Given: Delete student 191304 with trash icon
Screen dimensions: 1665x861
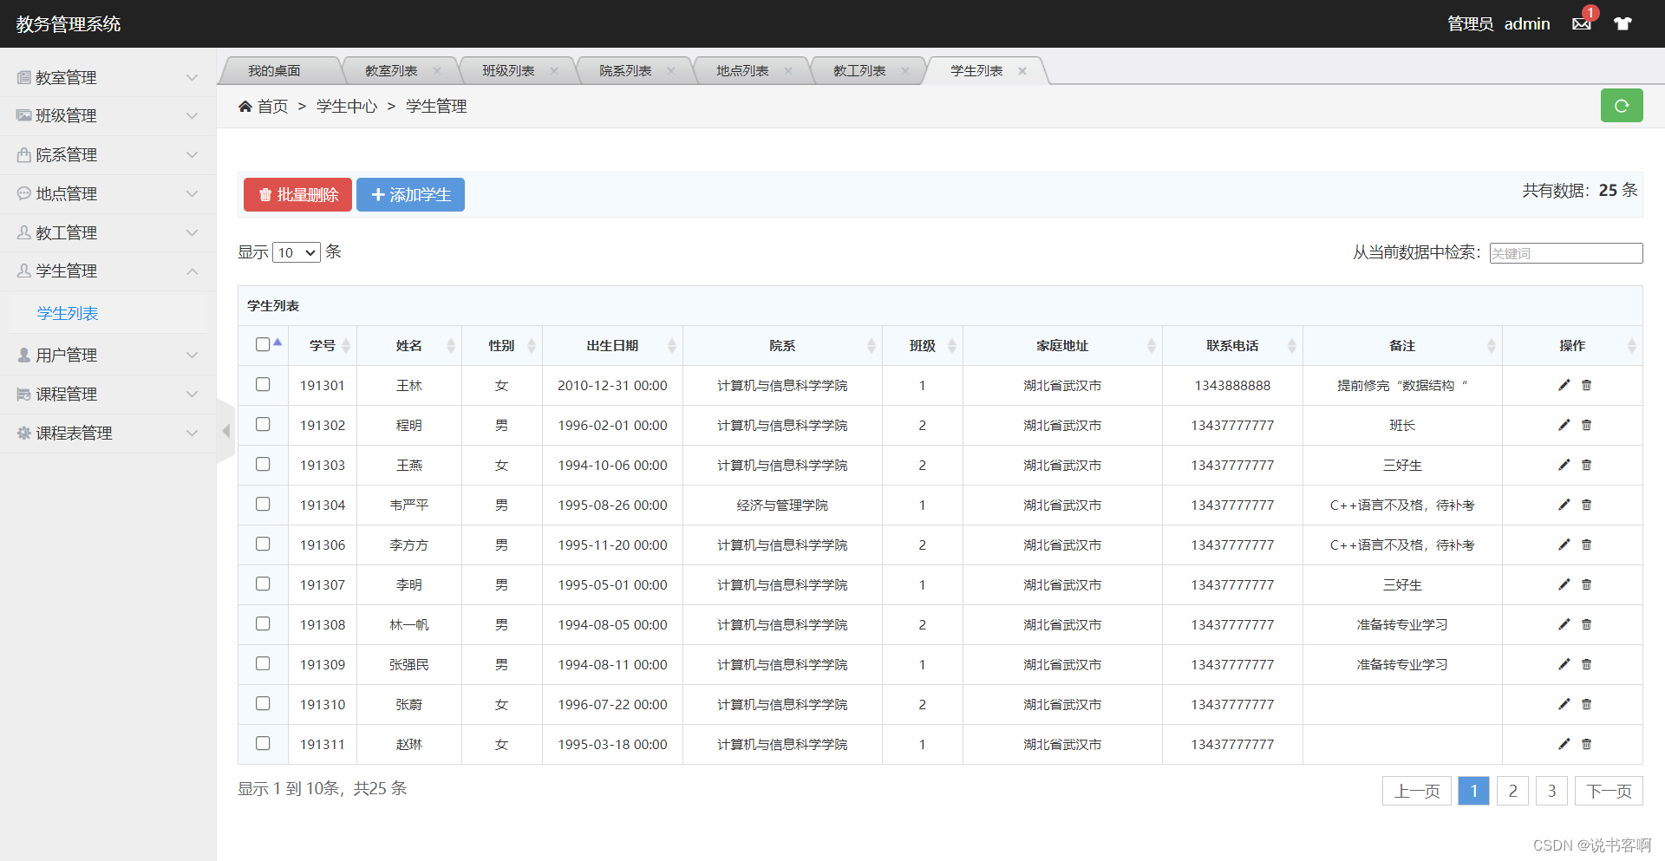Looking at the screenshot, I should 1586,505.
